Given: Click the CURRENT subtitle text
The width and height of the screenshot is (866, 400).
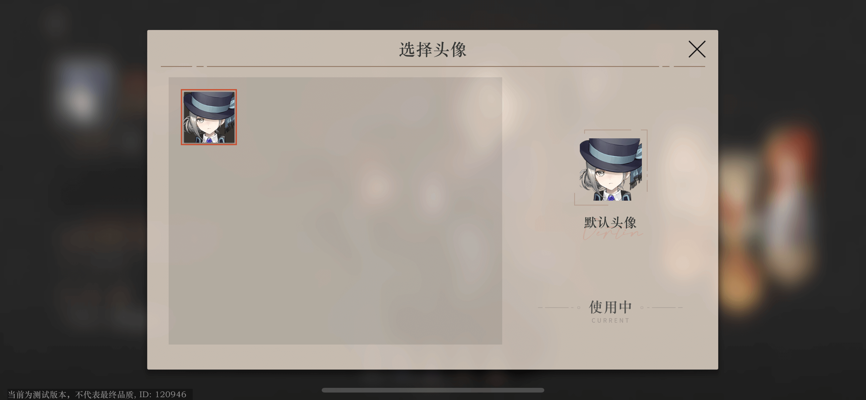Looking at the screenshot, I should pyautogui.click(x=610, y=320).
